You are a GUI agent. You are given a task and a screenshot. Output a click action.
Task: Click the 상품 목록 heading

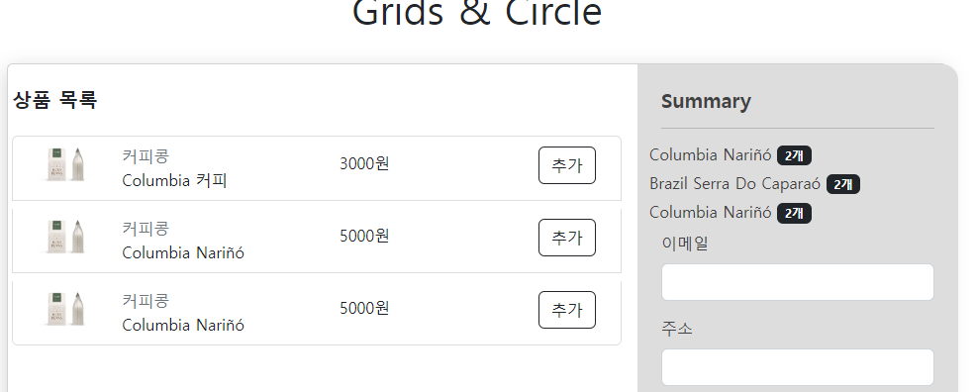[54, 100]
